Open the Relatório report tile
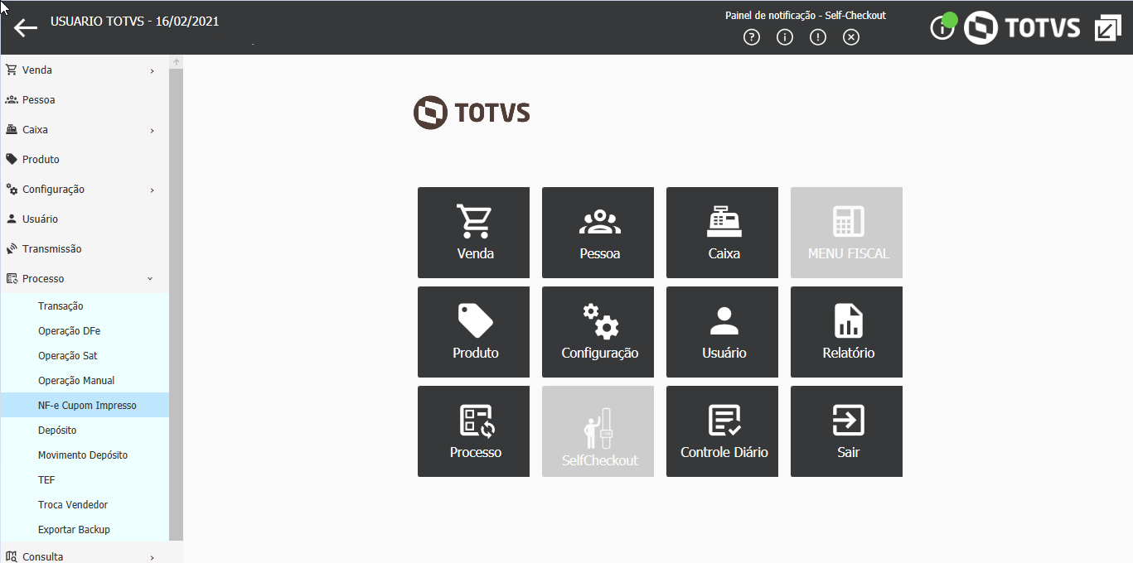Image resolution: width=1133 pixels, height=563 pixels. tap(846, 332)
